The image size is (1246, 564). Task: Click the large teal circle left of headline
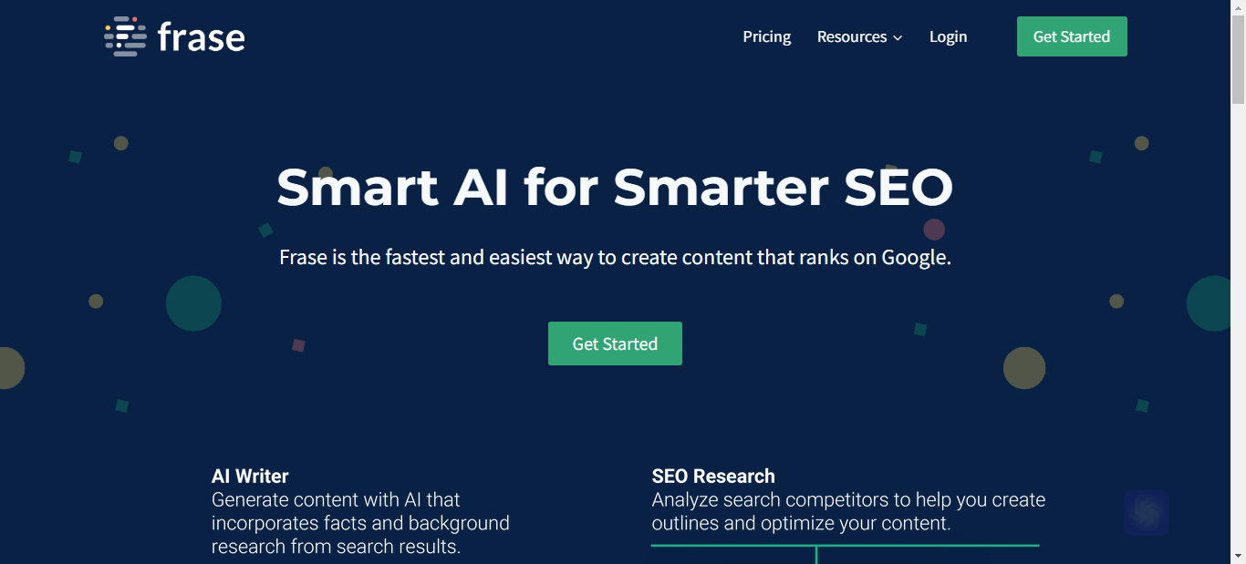193,303
